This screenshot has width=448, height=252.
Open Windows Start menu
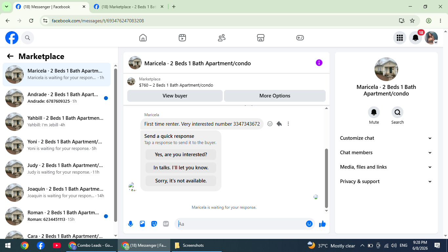pyautogui.click(x=8, y=245)
